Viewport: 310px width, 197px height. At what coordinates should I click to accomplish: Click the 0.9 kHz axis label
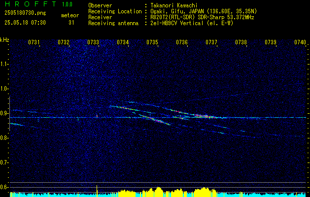click(4, 113)
